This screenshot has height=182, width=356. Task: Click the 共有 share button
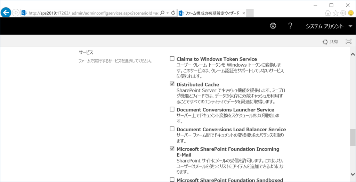[330, 42]
